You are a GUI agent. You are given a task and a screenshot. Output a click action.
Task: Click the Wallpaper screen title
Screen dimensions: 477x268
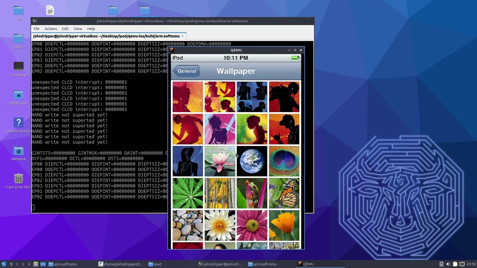236,71
